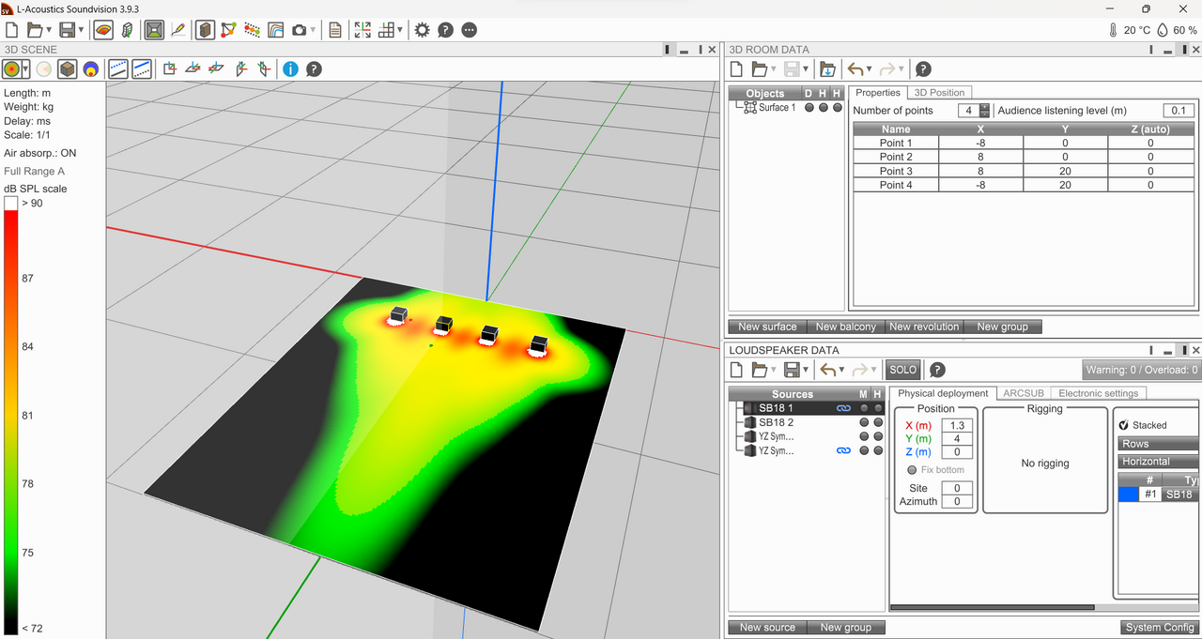Open the main toolbar Open-folder dropdown arrow
Viewport: 1202px width, 639px height.
(x=49, y=30)
